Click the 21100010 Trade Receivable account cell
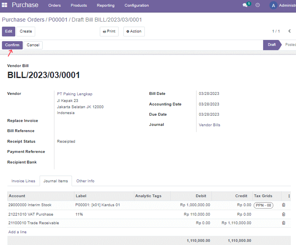The height and width of the screenshot is (245, 296). [34, 223]
